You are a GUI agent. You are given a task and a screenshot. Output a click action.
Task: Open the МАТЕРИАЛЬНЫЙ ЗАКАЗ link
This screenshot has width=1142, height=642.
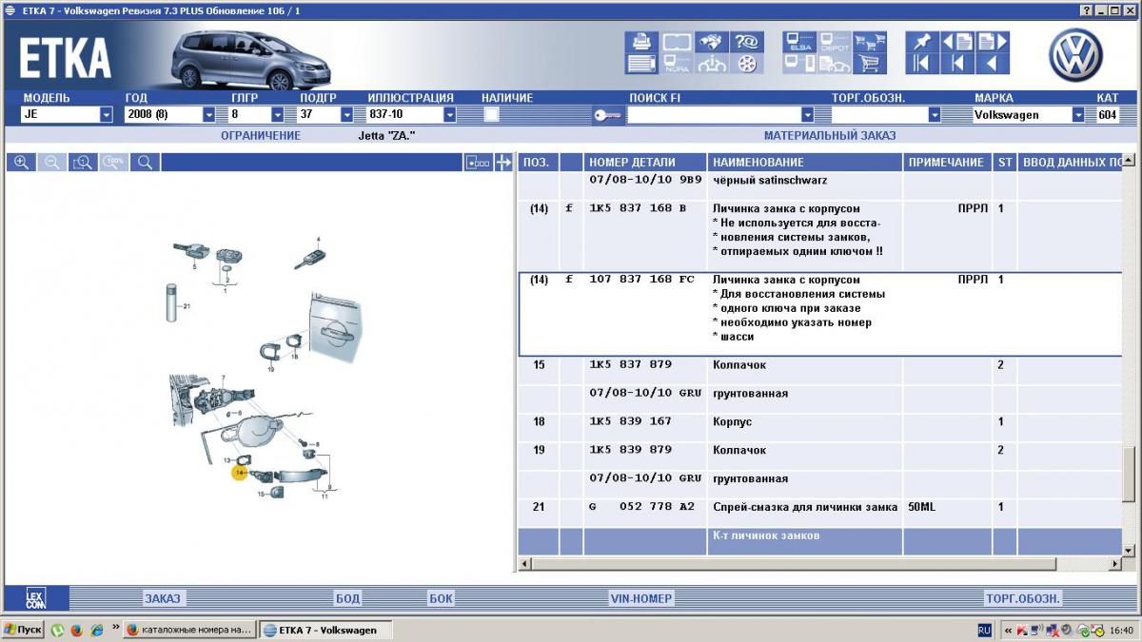(x=830, y=136)
